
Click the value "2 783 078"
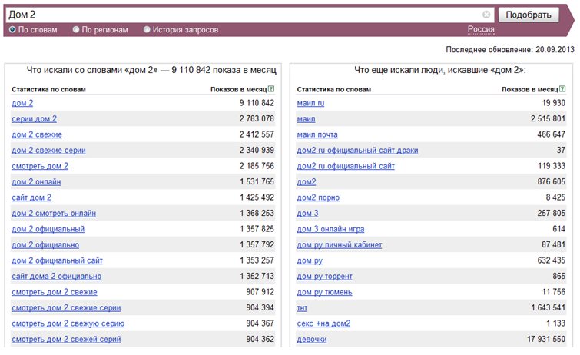click(257, 118)
